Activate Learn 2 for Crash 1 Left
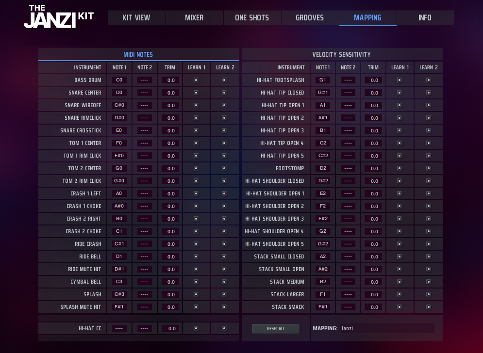The height and width of the screenshot is (353, 483). (x=224, y=193)
